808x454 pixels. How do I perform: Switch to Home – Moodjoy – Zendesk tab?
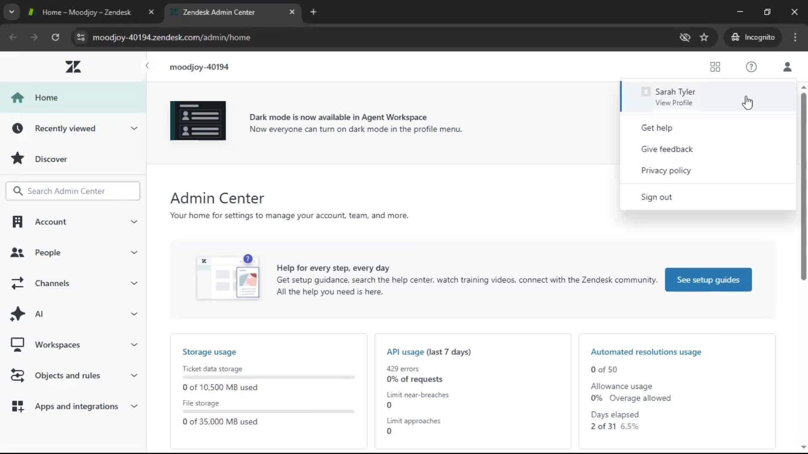pyautogui.click(x=86, y=12)
